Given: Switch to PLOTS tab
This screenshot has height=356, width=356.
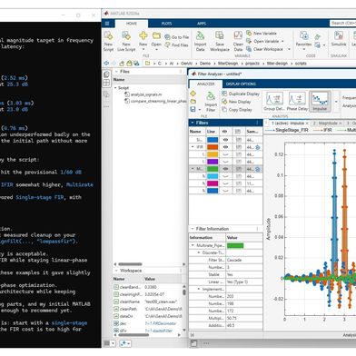Looking at the screenshot, I should (166, 24).
